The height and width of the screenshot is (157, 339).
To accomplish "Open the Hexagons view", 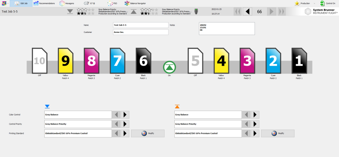I will pyautogui.click(x=67, y=3).
